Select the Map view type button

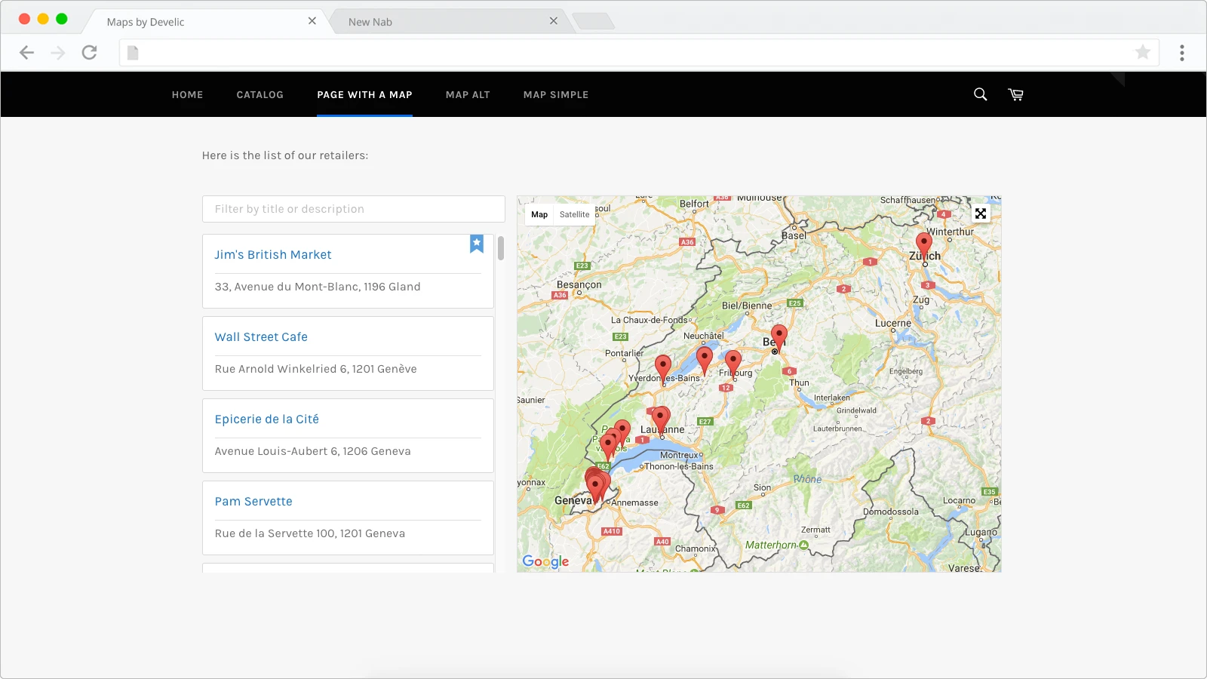pyautogui.click(x=539, y=214)
